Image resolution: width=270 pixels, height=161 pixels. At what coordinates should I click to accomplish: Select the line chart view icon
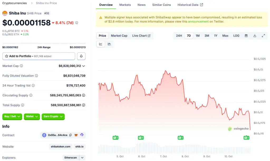(x=101, y=44)
